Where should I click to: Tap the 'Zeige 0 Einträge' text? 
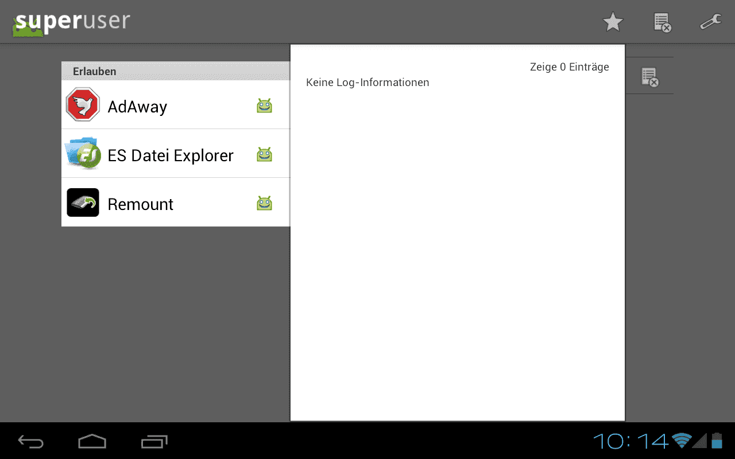(569, 67)
